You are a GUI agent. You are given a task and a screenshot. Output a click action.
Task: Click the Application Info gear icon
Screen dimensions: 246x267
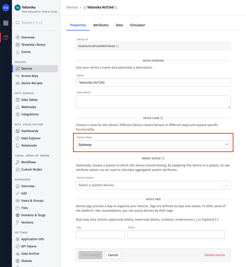click(x=18, y=239)
